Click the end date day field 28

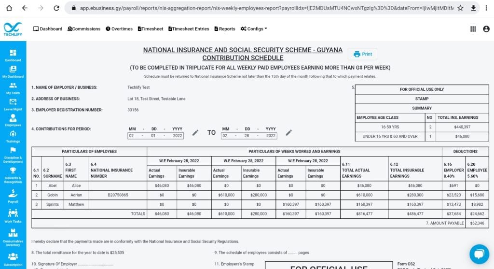[x=247, y=136]
